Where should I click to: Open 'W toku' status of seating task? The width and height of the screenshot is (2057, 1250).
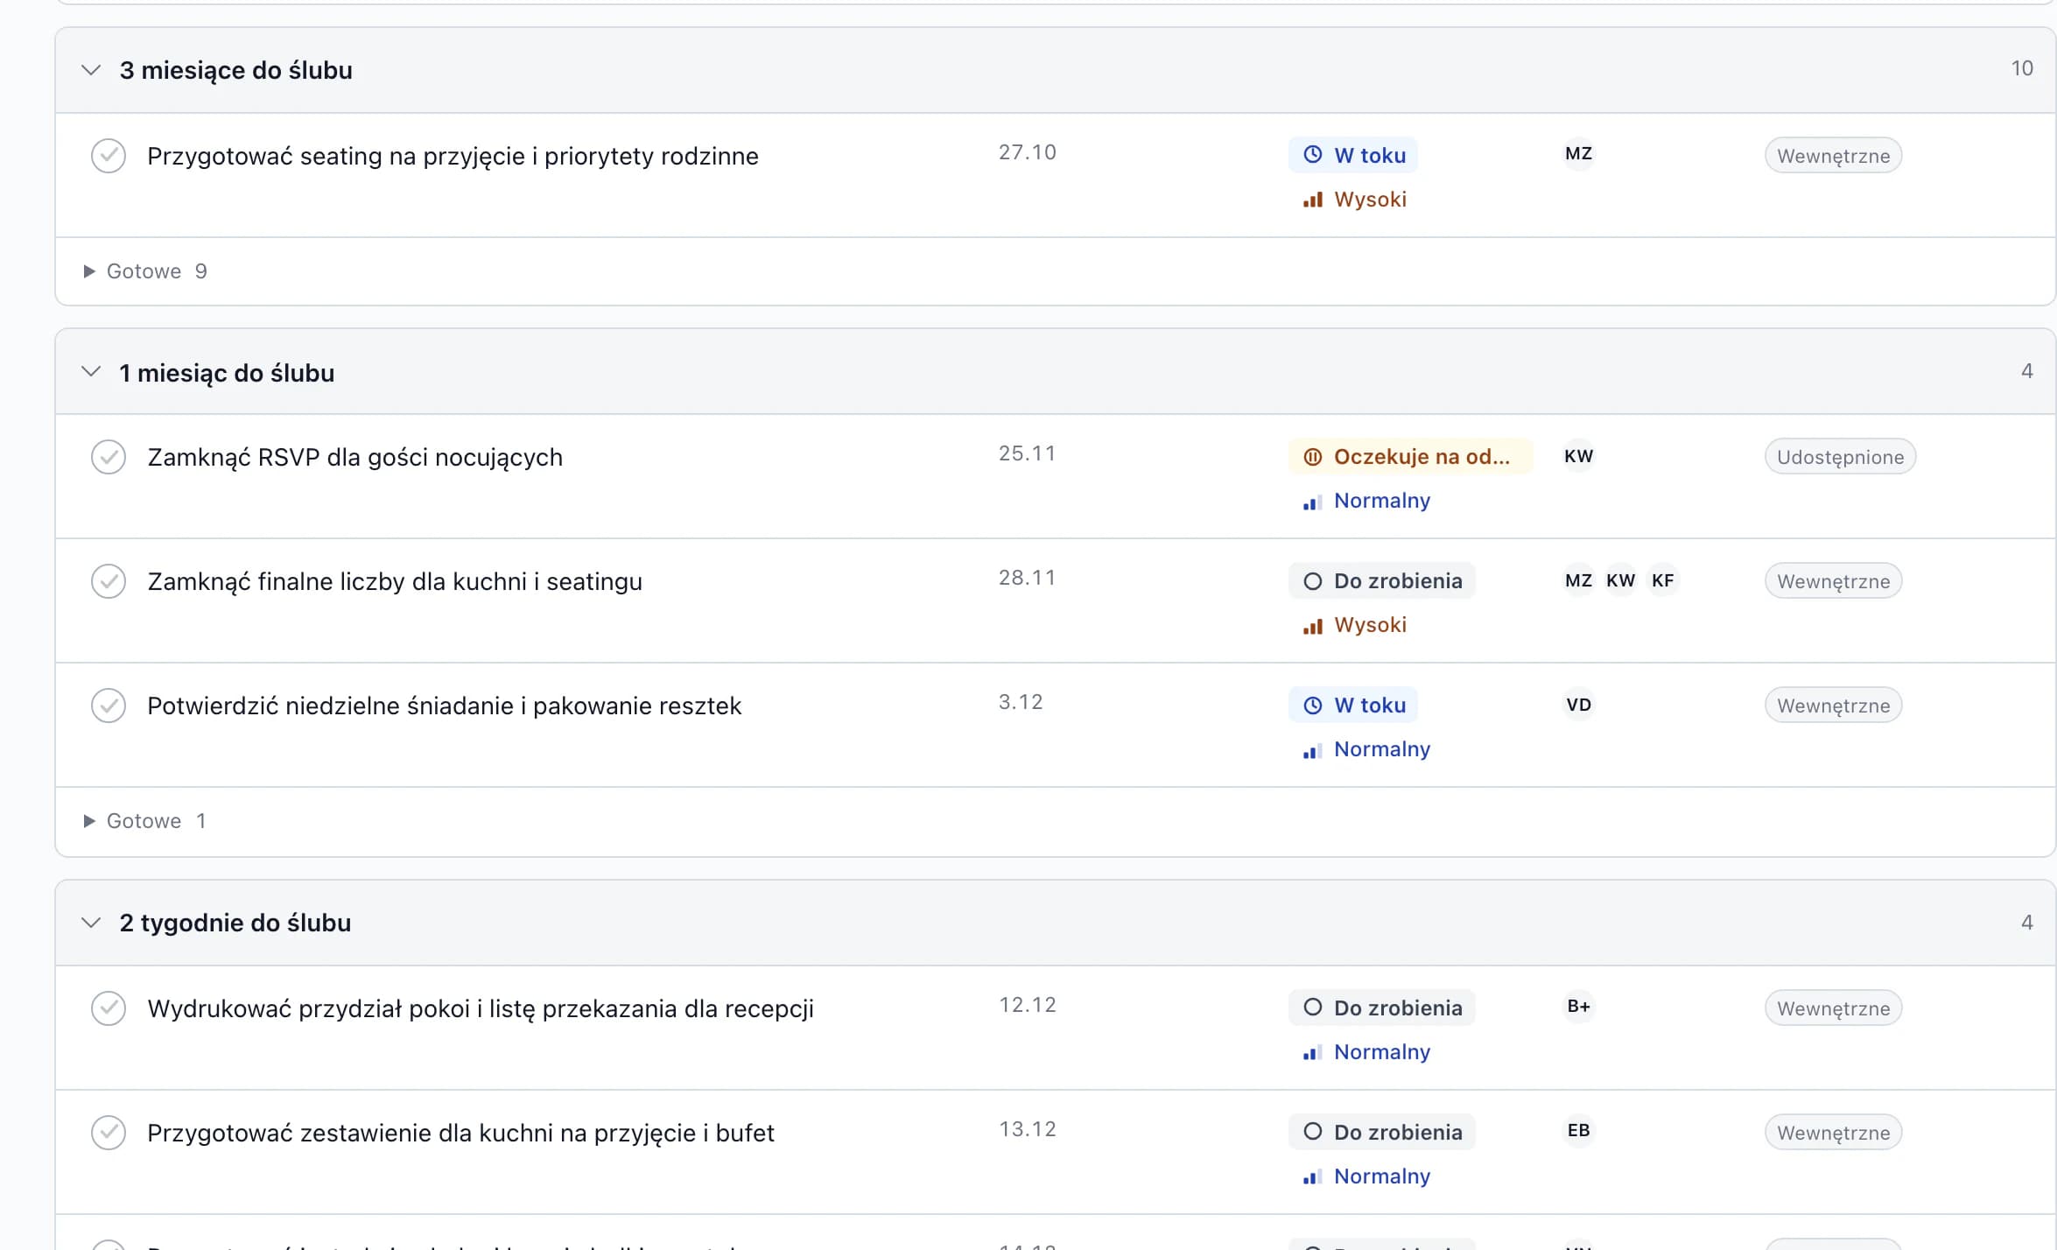click(1353, 155)
